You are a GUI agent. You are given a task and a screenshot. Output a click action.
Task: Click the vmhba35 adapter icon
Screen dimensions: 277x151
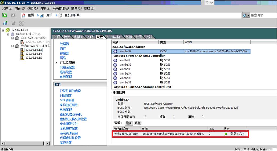pyautogui.click(x=115, y=78)
